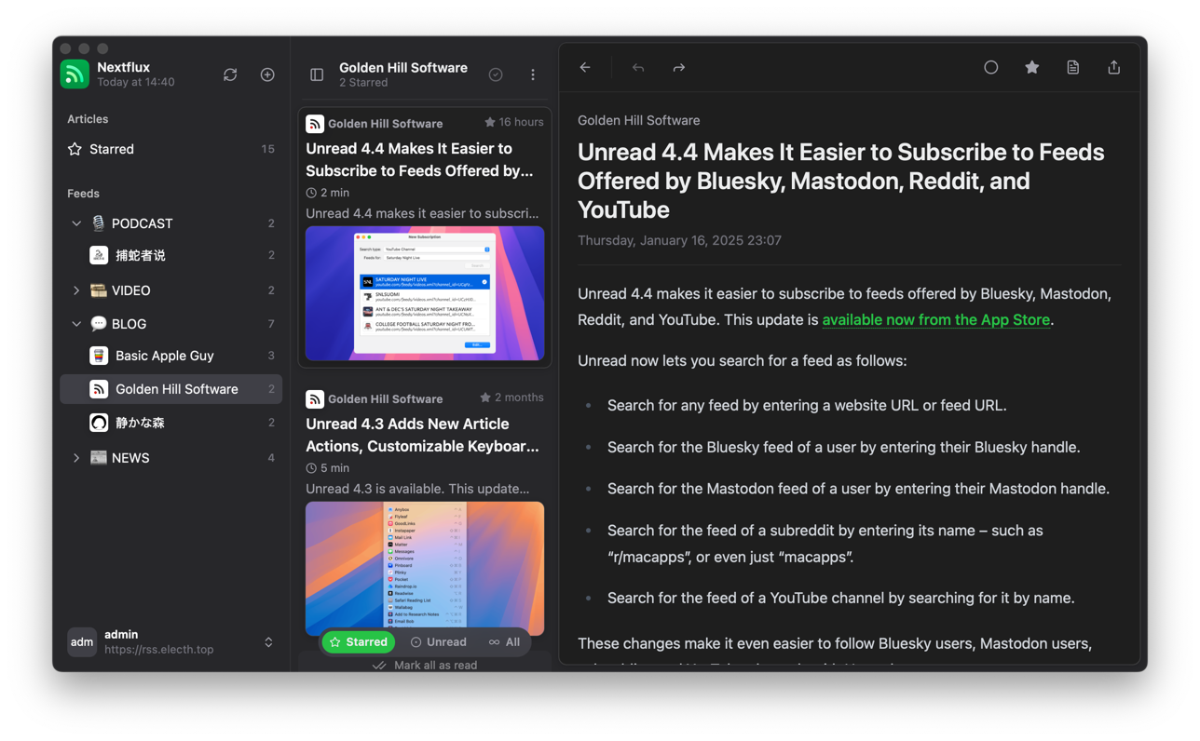The height and width of the screenshot is (741, 1200).
Task: Click the NEWS newspaper icon
Action: (98, 458)
